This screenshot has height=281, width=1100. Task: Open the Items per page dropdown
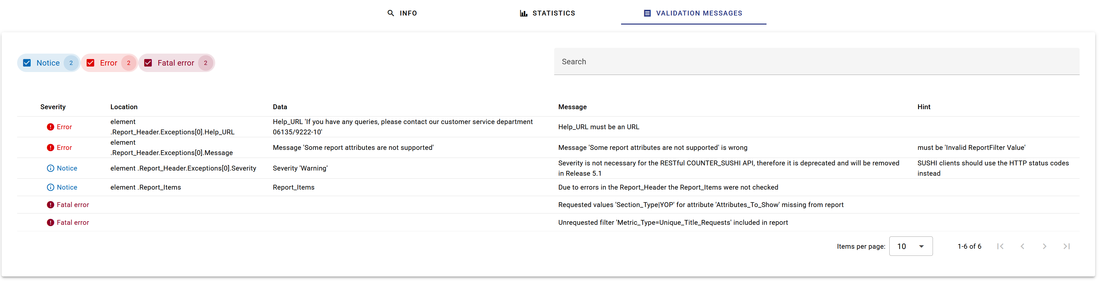pyautogui.click(x=910, y=246)
